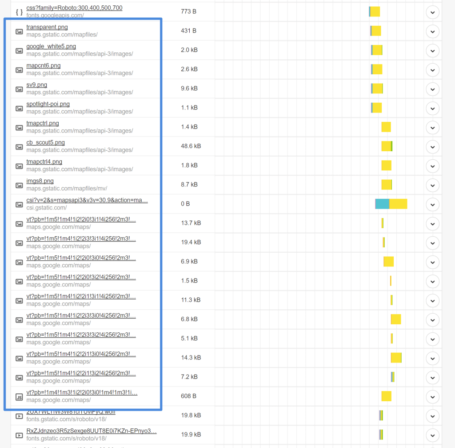Click the image icon beside the csi.gstatic.com request
Screen dimensions: 455x448
[x=19, y=204]
